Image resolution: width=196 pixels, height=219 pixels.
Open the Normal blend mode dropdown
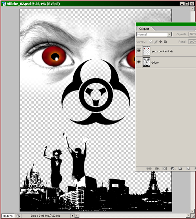point(154,35)
